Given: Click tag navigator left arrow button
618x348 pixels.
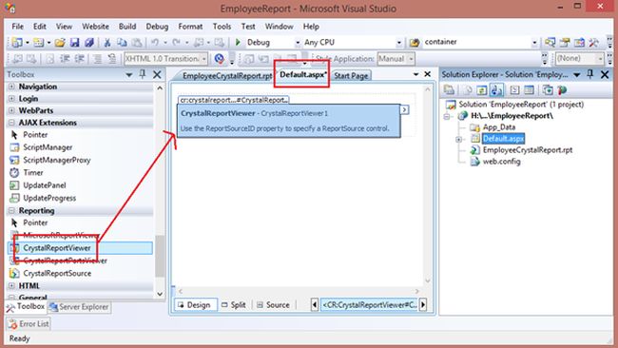Looking at the screenshot, I should click(314, 304).
